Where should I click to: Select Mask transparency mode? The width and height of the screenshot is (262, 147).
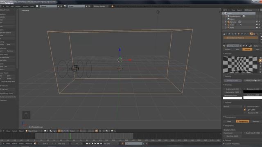229,121
